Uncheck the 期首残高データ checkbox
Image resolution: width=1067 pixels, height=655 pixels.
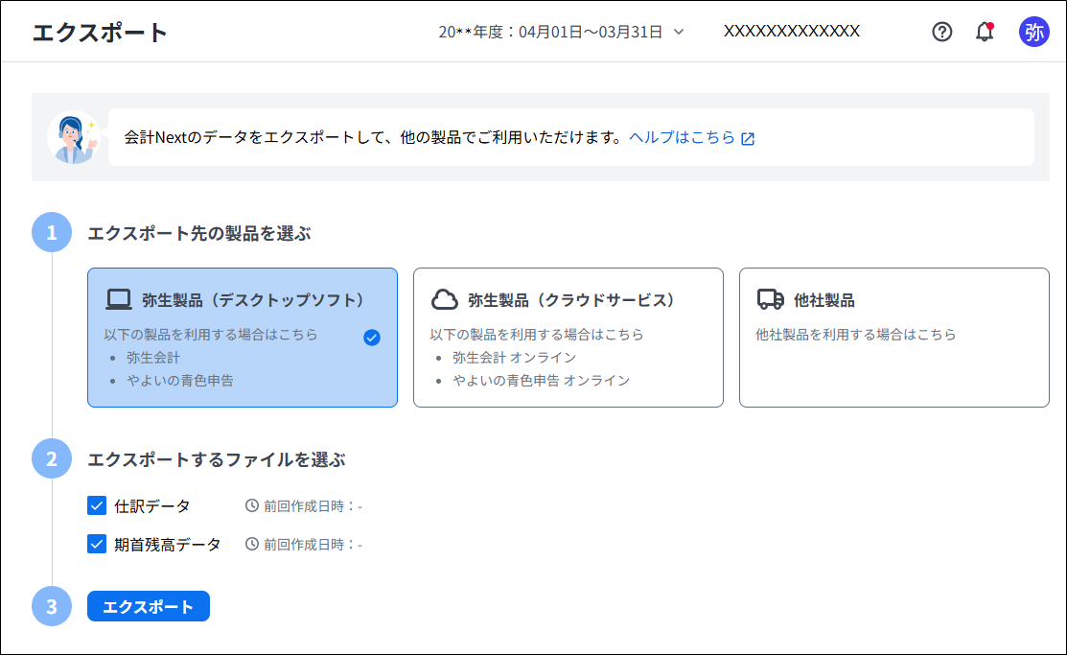(x=97, y=544)
